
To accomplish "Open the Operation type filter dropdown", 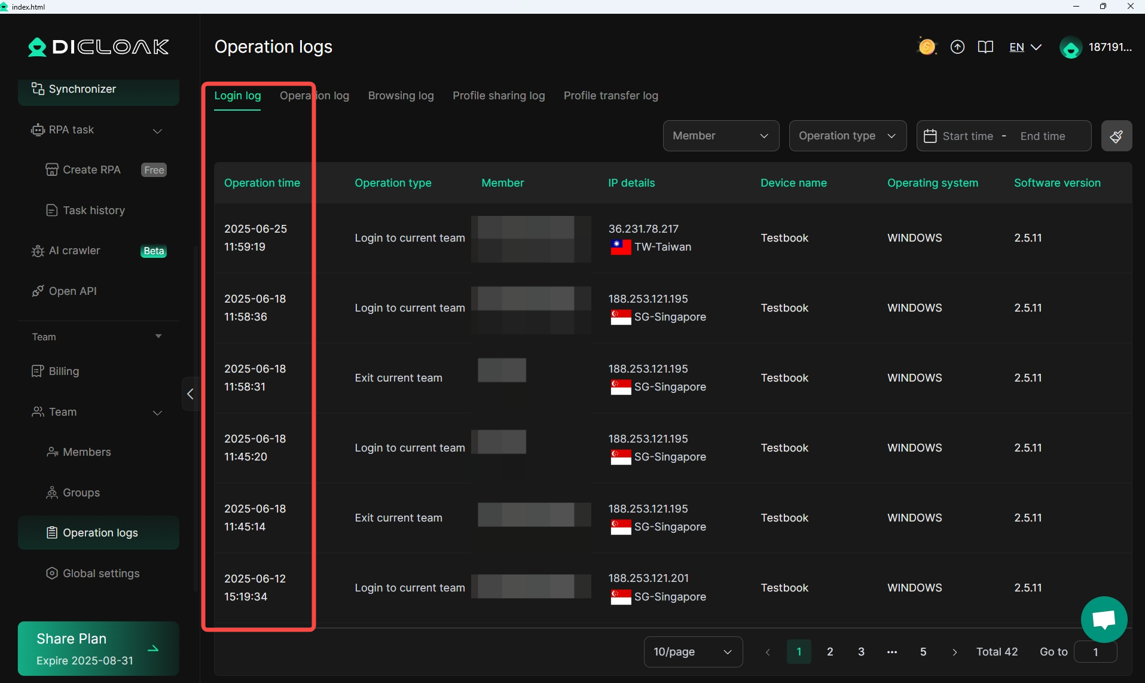I will click(x=847, y=136).
